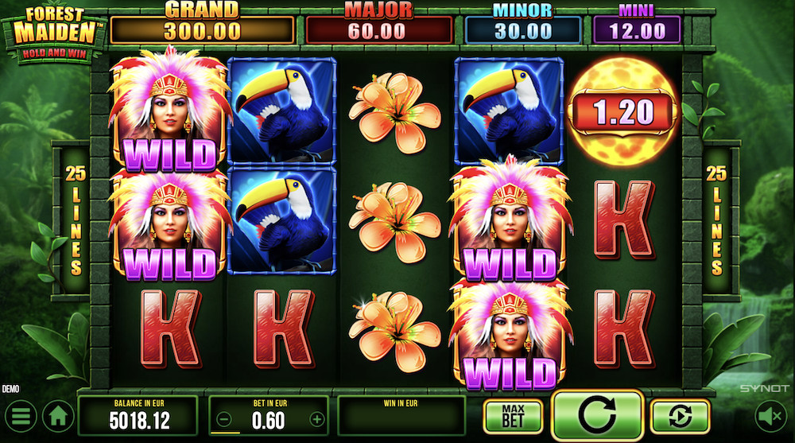Click the green spin button
Viewport: 795px width, 443px height.
point(597,415)
